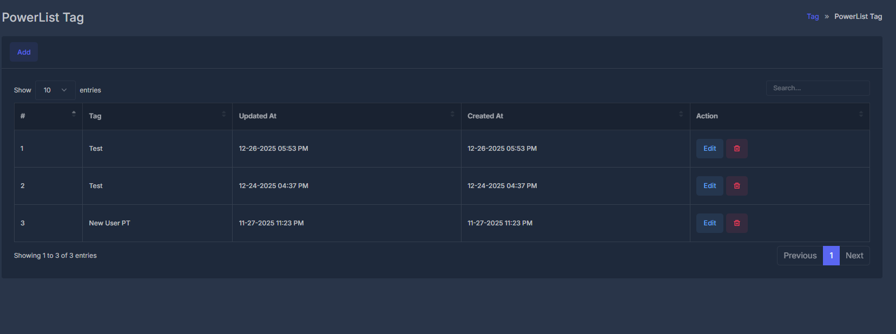The width and height of the screenshot is (896, 334).
Task: Select page 1 in pagination
Action: pos(831,256)
